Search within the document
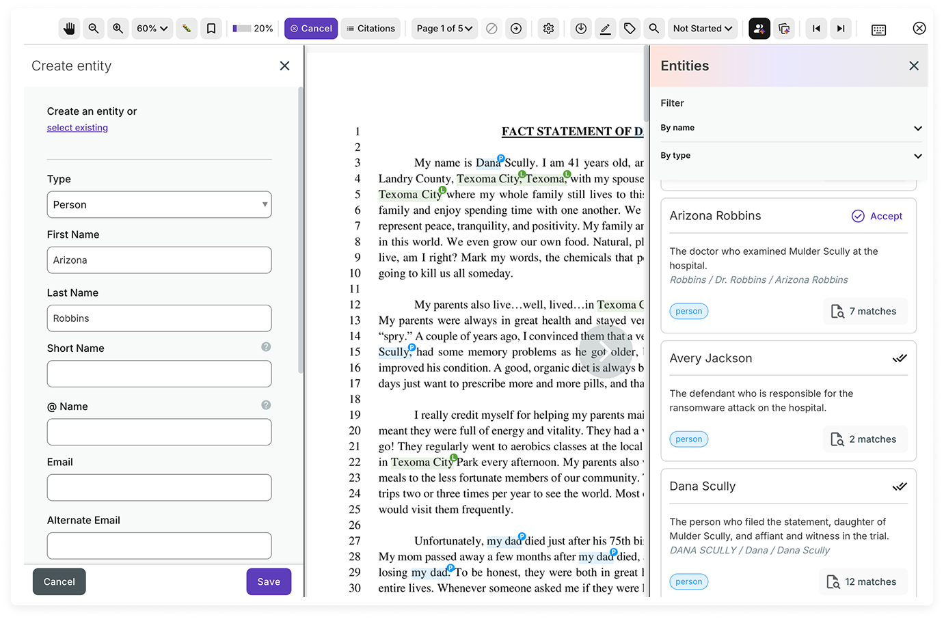Screen dimensions: 944x619 [653, 28]
